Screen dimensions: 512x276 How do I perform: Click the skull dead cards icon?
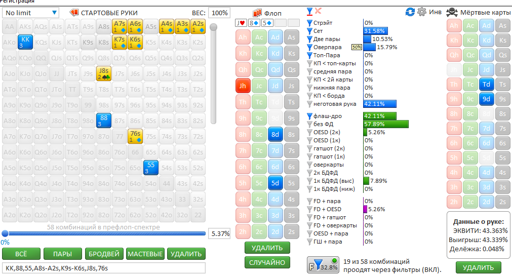point(452,12)
